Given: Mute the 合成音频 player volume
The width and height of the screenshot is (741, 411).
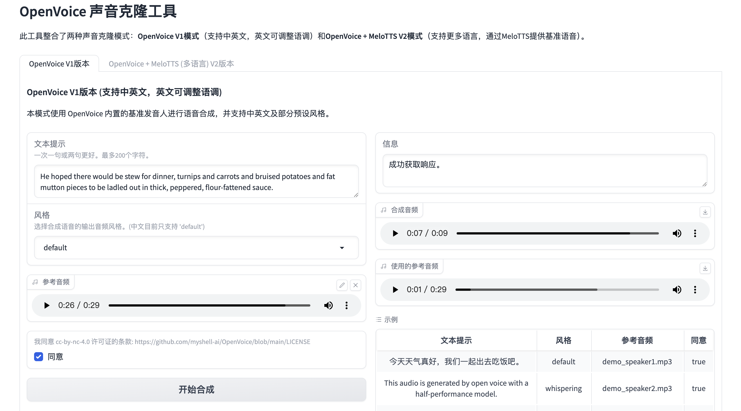Looking at the screenshot, I should [x=677, y=233].
